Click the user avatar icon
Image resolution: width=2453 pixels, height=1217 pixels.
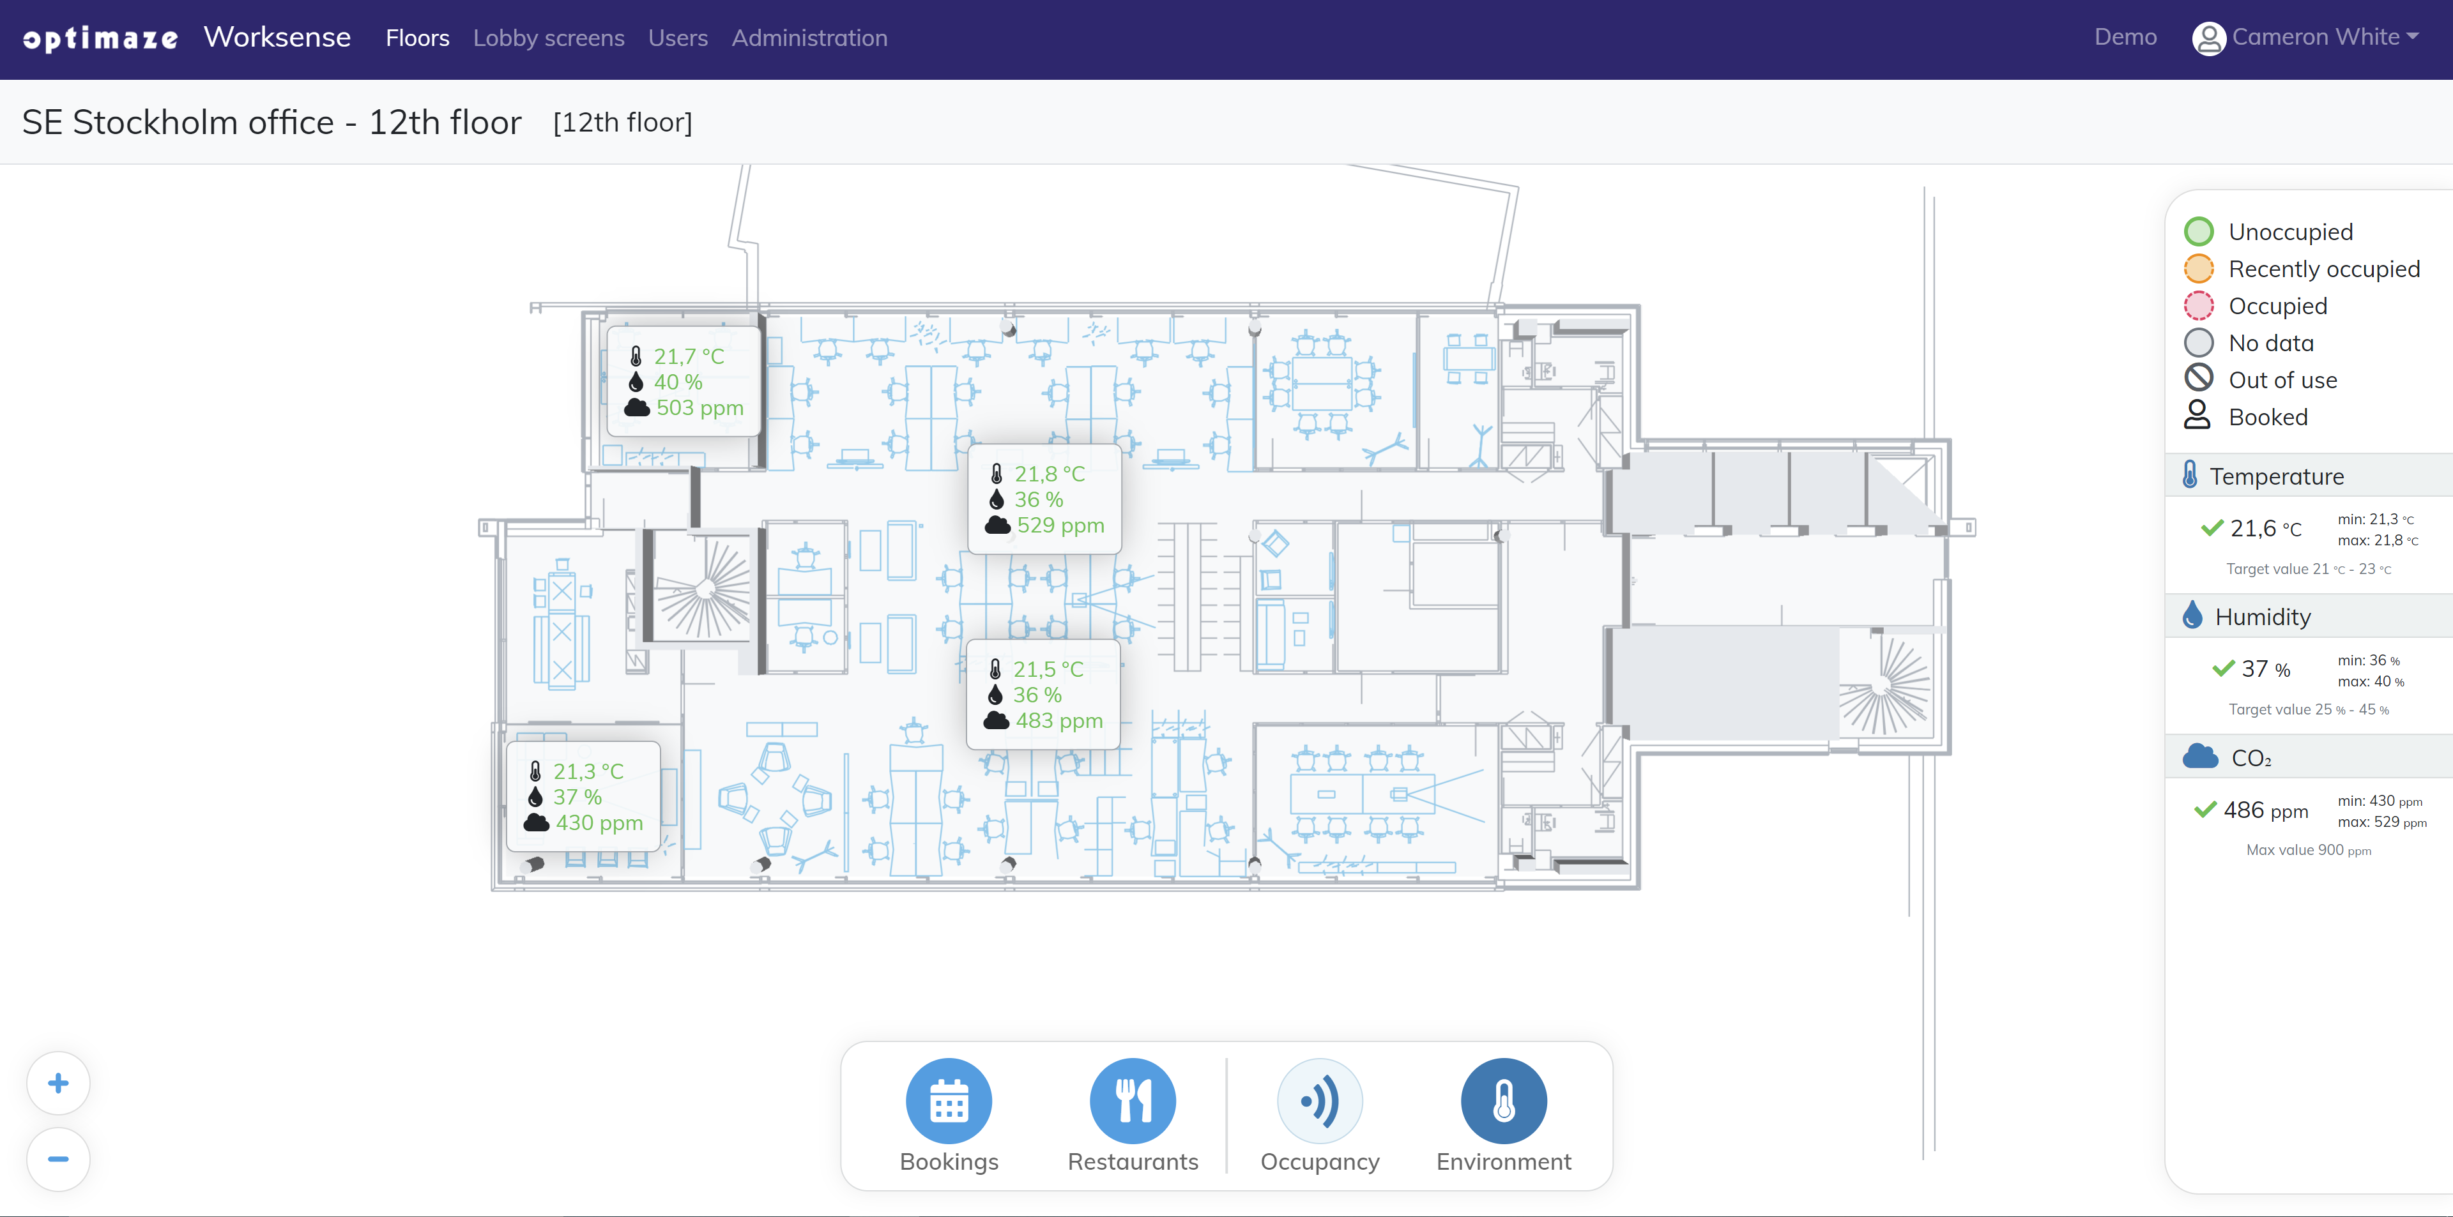2208,38
